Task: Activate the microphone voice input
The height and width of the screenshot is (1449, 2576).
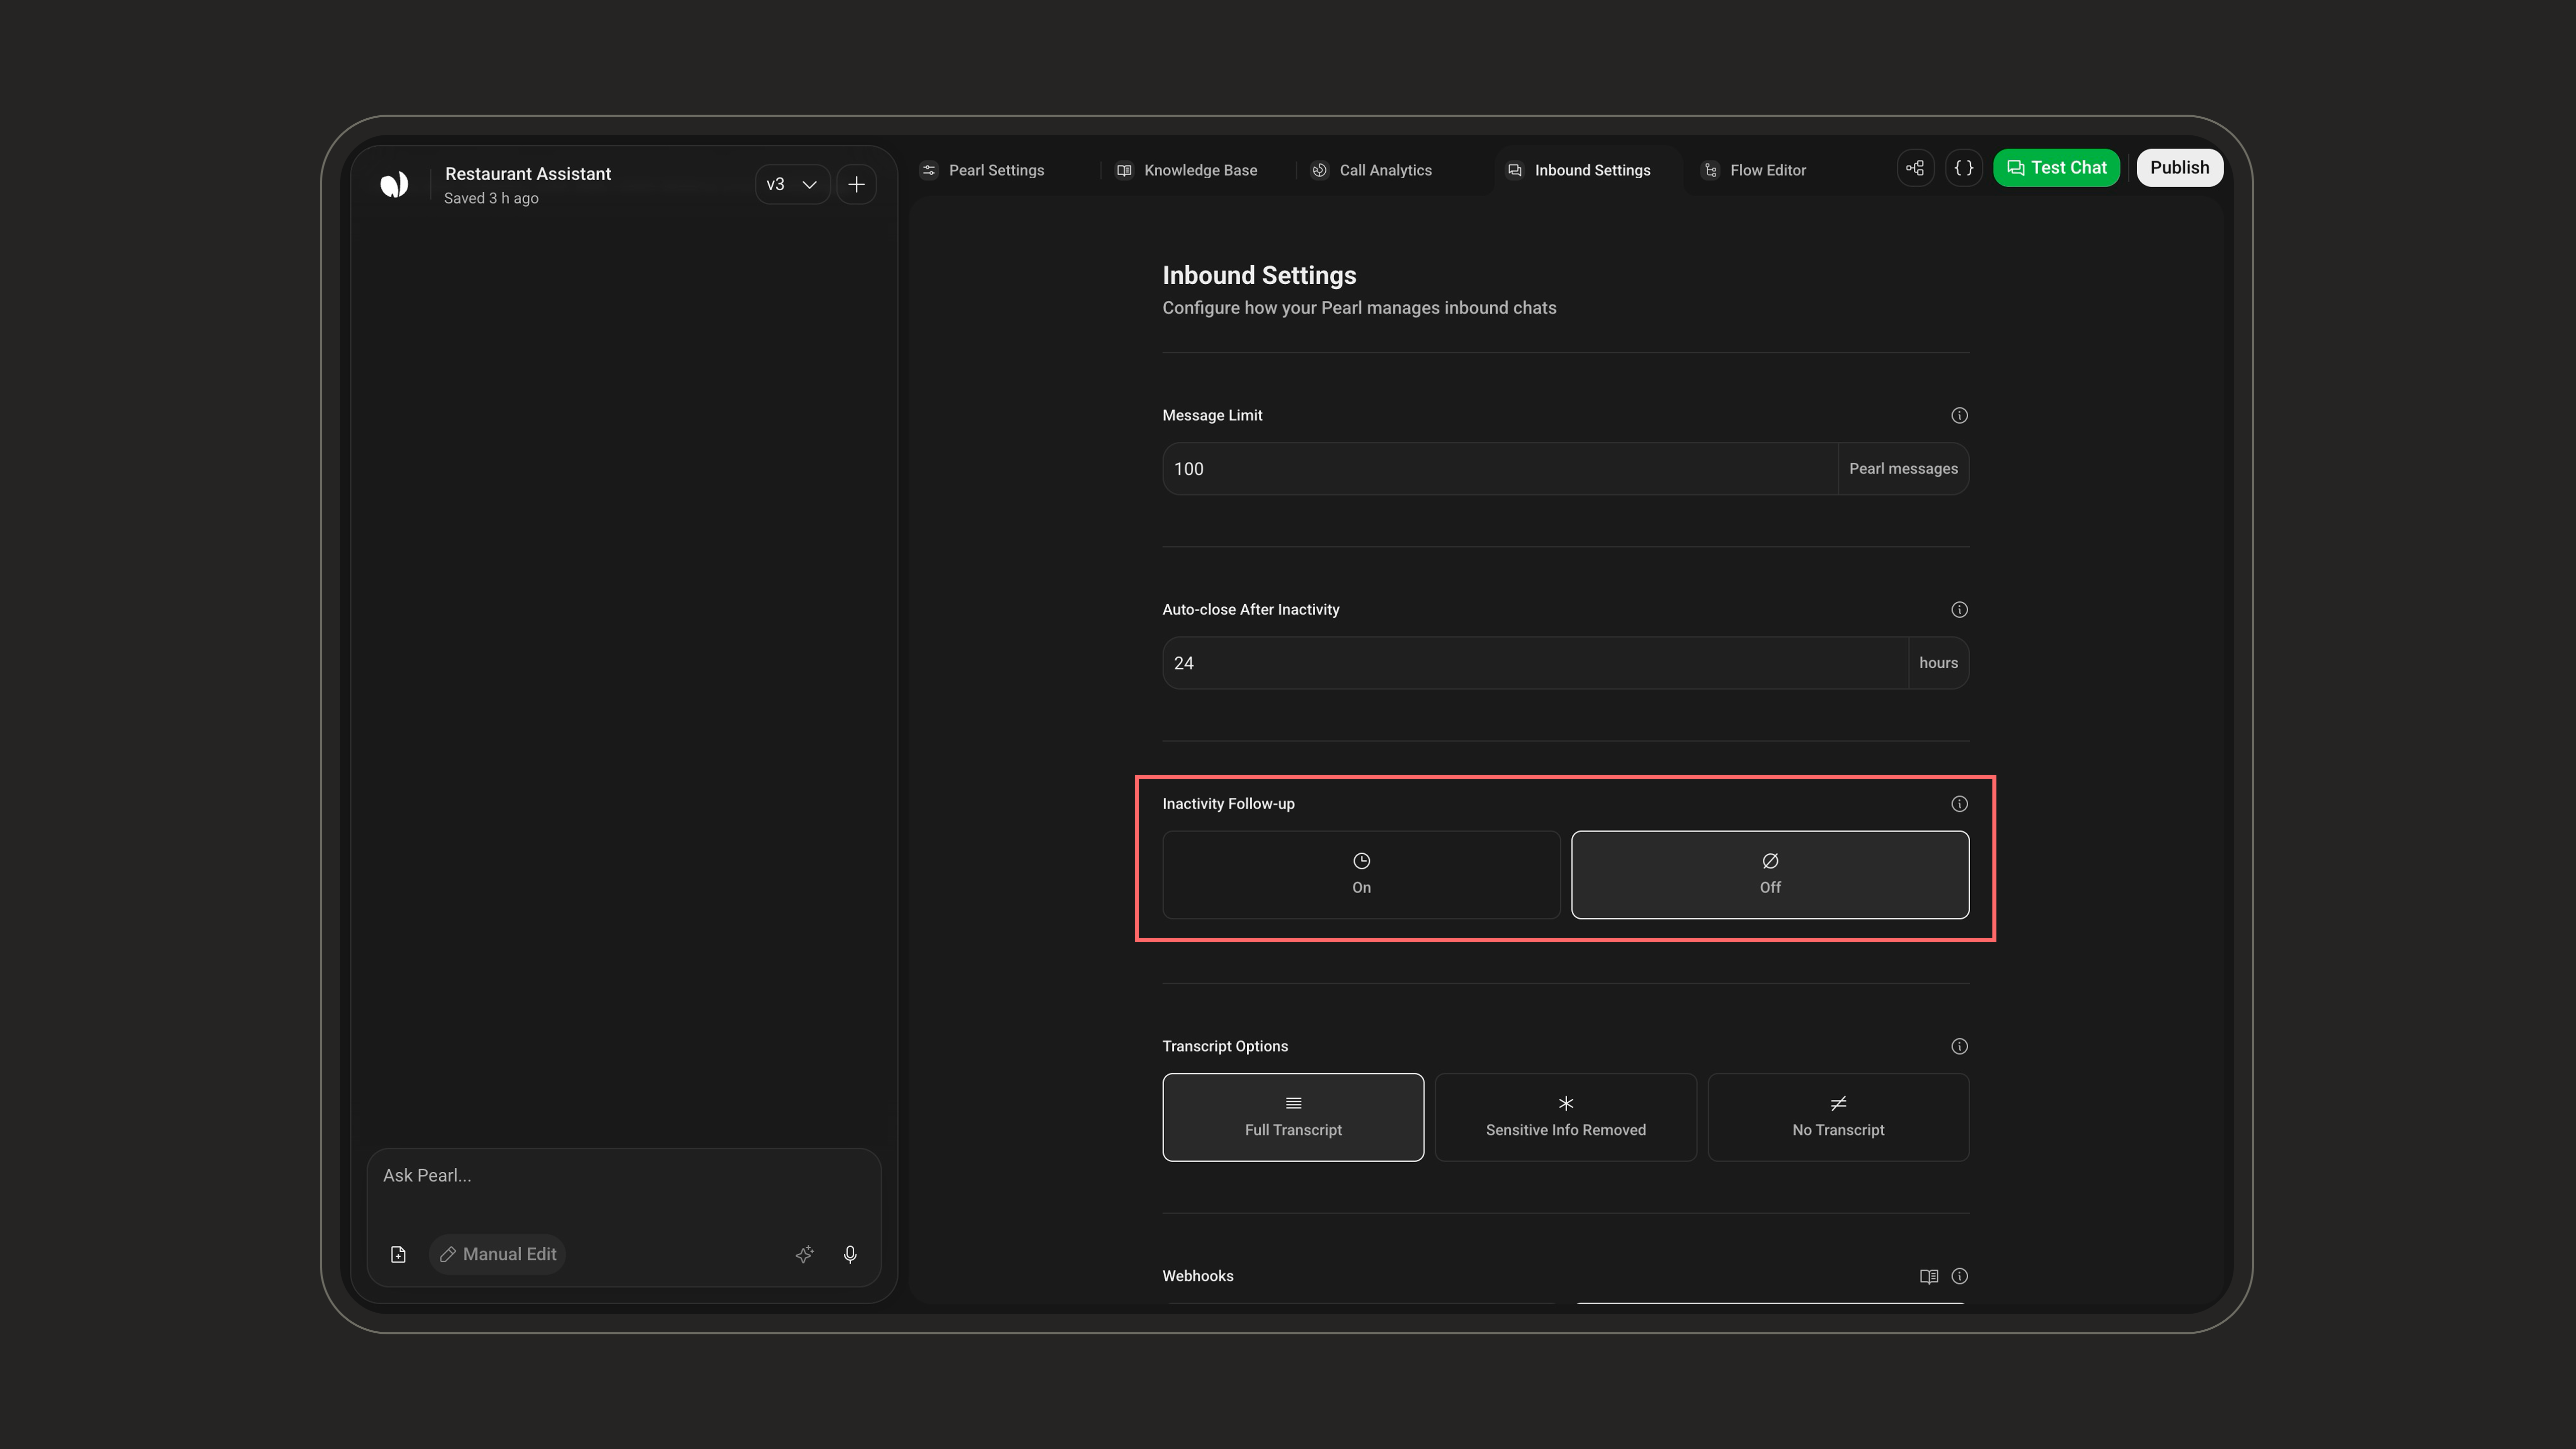Action: pos(850,1255)
